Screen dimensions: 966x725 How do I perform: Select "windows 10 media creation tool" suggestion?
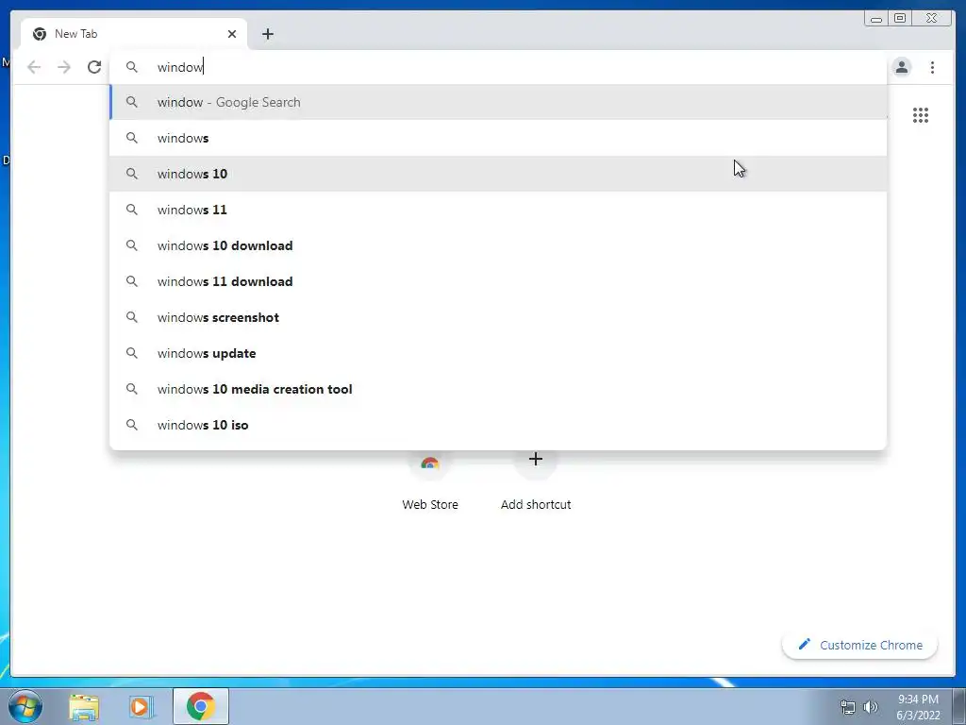point(498,389)
